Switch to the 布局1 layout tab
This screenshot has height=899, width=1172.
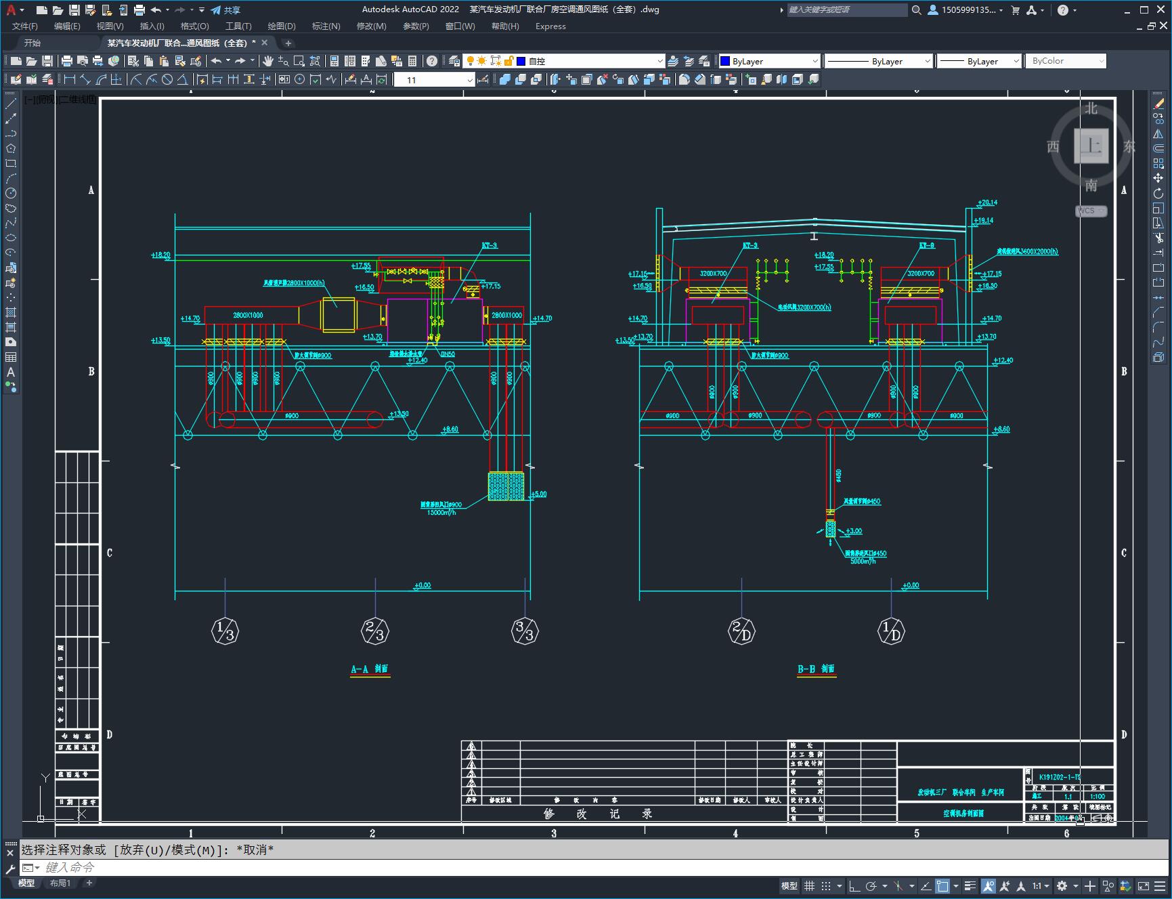pyautogui.click(x=60, y=883)
